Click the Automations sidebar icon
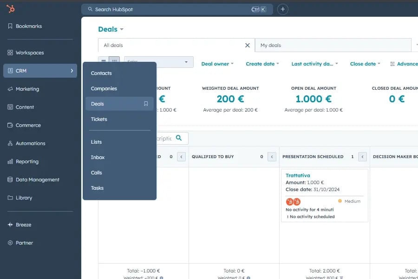The image size is (418, 279). [x=10, y=143]
